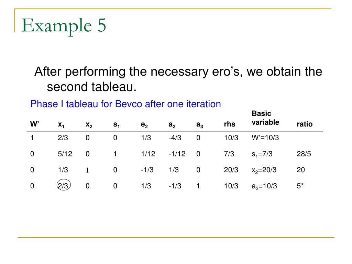
Task: Click the s1=7/3 basic variable entry
Action: coord(262,154)
